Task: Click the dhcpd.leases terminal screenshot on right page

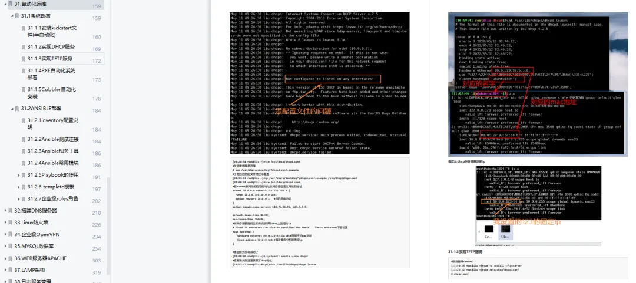Action: tap(536, 85)
